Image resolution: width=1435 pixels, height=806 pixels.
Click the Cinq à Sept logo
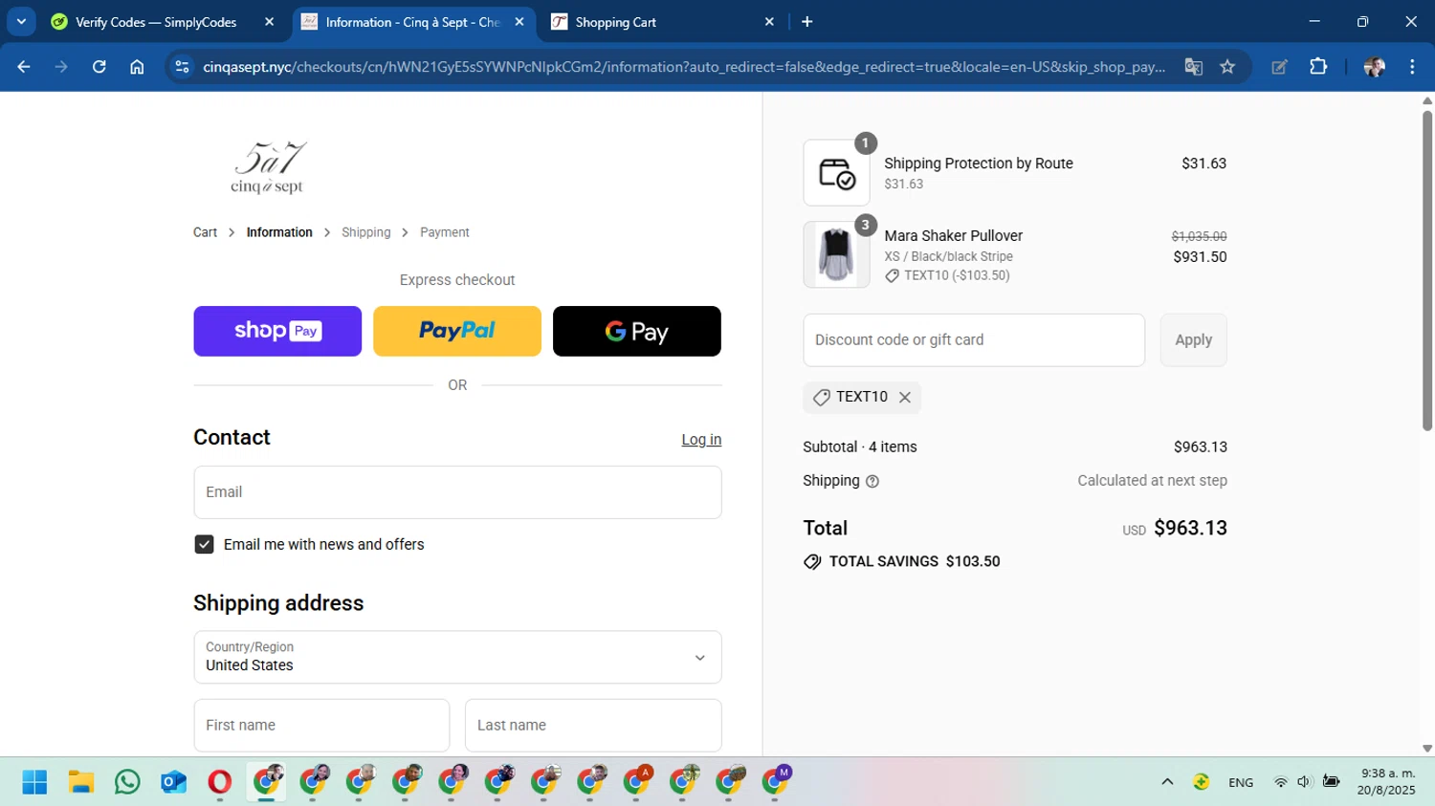[268, 167]
